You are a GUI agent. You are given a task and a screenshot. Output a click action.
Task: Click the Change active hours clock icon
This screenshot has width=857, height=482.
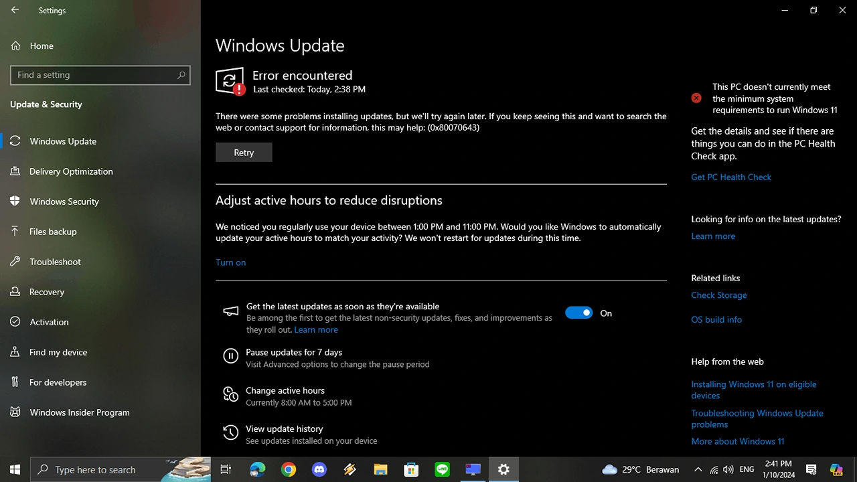pos(230,394)
